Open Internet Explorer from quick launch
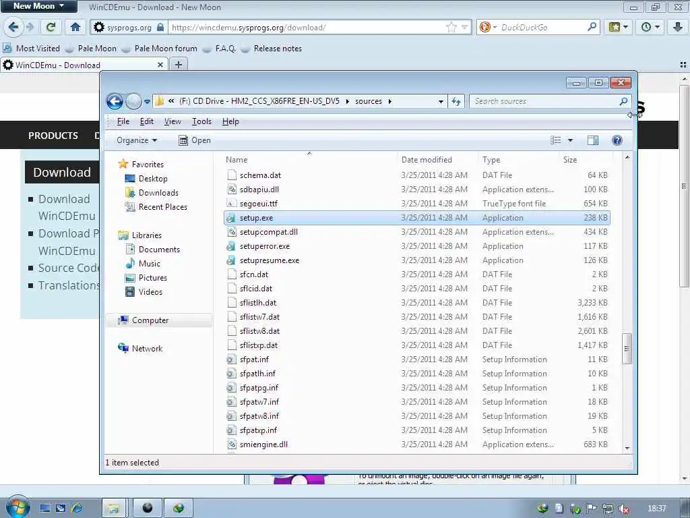 tap(77, 509)
